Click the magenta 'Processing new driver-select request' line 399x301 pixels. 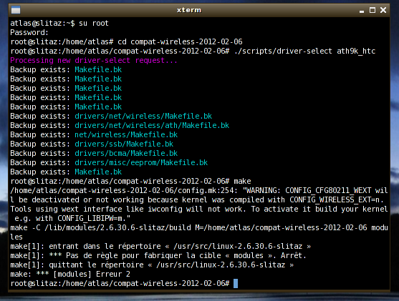(94, 61)
